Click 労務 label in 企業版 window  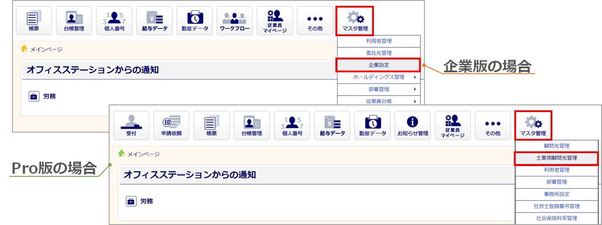pos(49,96)
